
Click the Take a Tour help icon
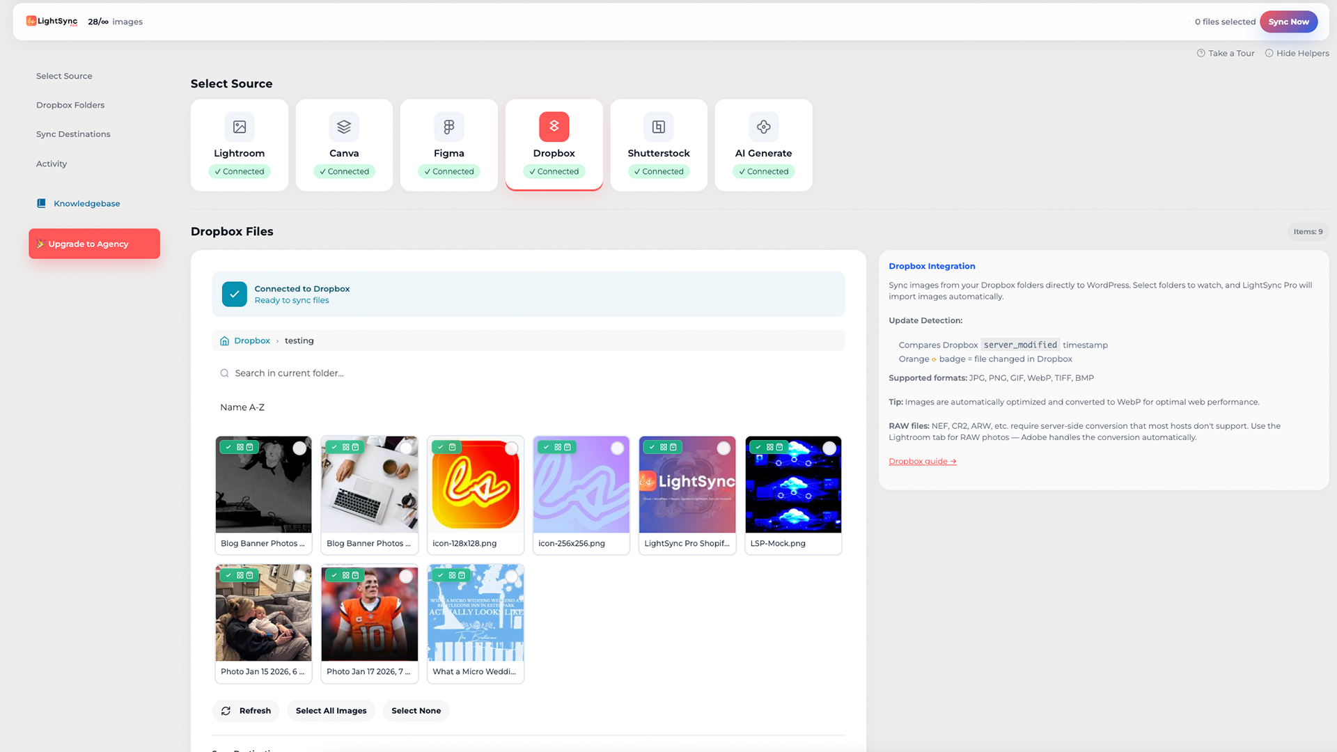[1201, 53]
